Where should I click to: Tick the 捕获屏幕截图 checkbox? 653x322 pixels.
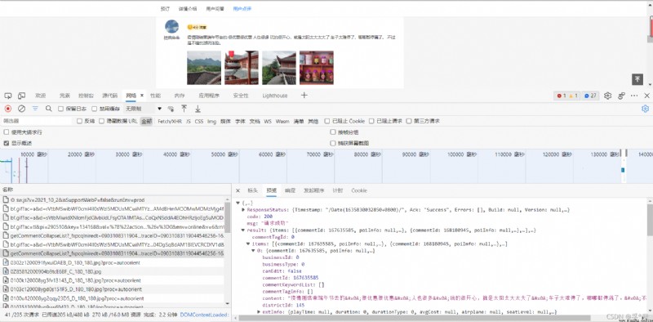pos(333,143)
